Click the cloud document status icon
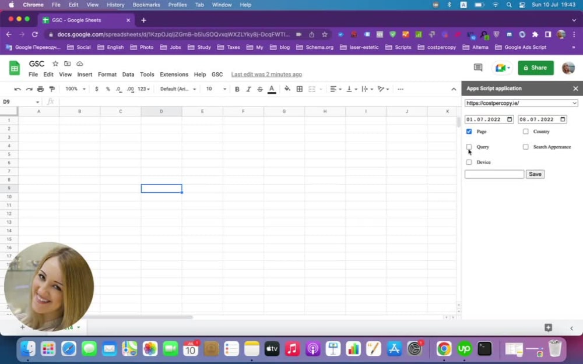This screenshot has height=364, width=583. point(79,63)
